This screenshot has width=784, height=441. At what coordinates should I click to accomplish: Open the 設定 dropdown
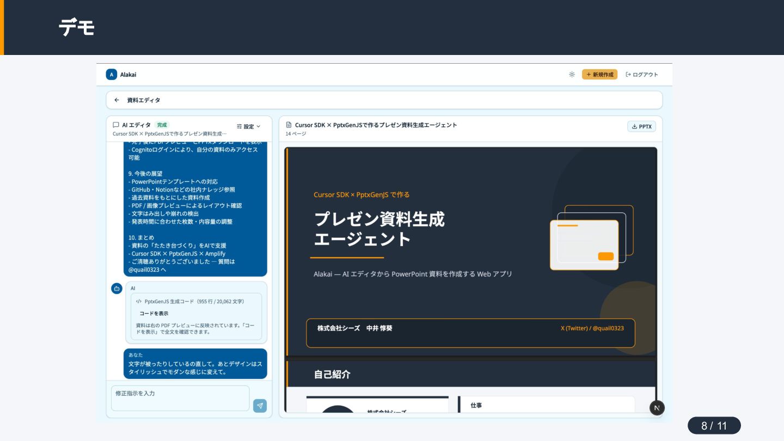pyautogui.click(x=249, y=126)
